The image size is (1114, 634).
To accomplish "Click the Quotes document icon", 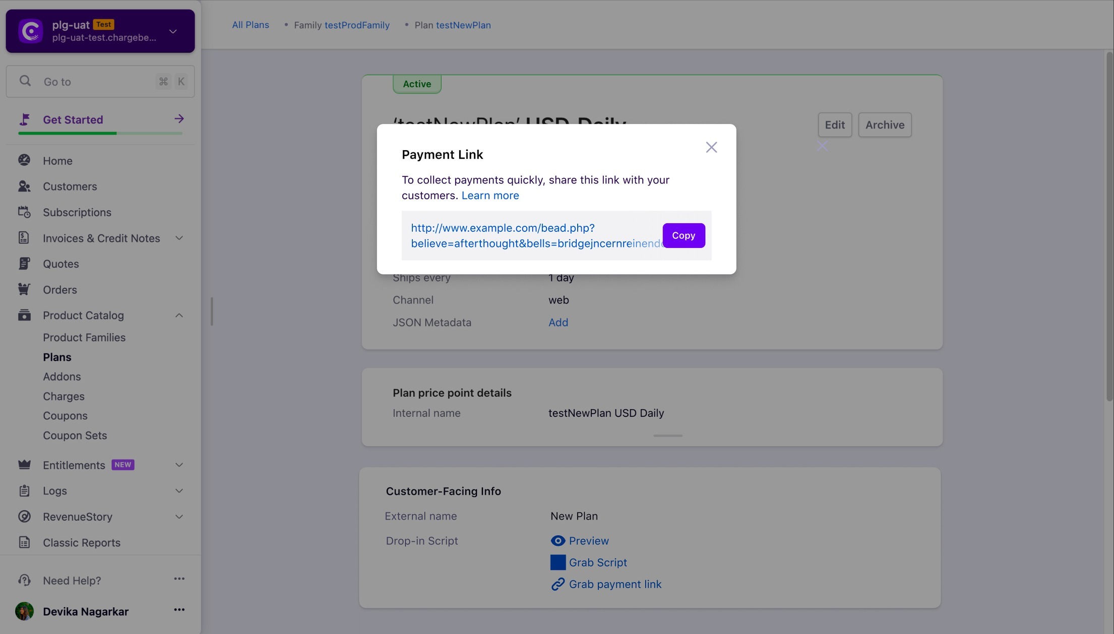I will [x=24, y=264].
